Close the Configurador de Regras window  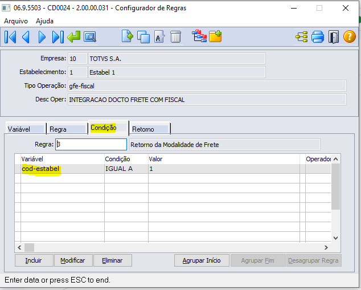click(x=346, y=8)
